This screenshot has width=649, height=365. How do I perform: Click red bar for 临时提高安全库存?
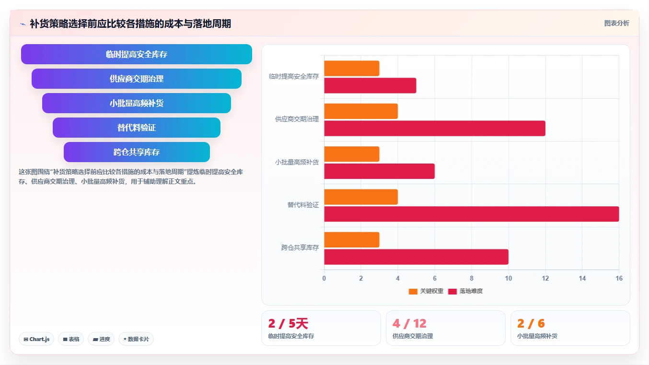pyautogui.click(x=370, y=85)
